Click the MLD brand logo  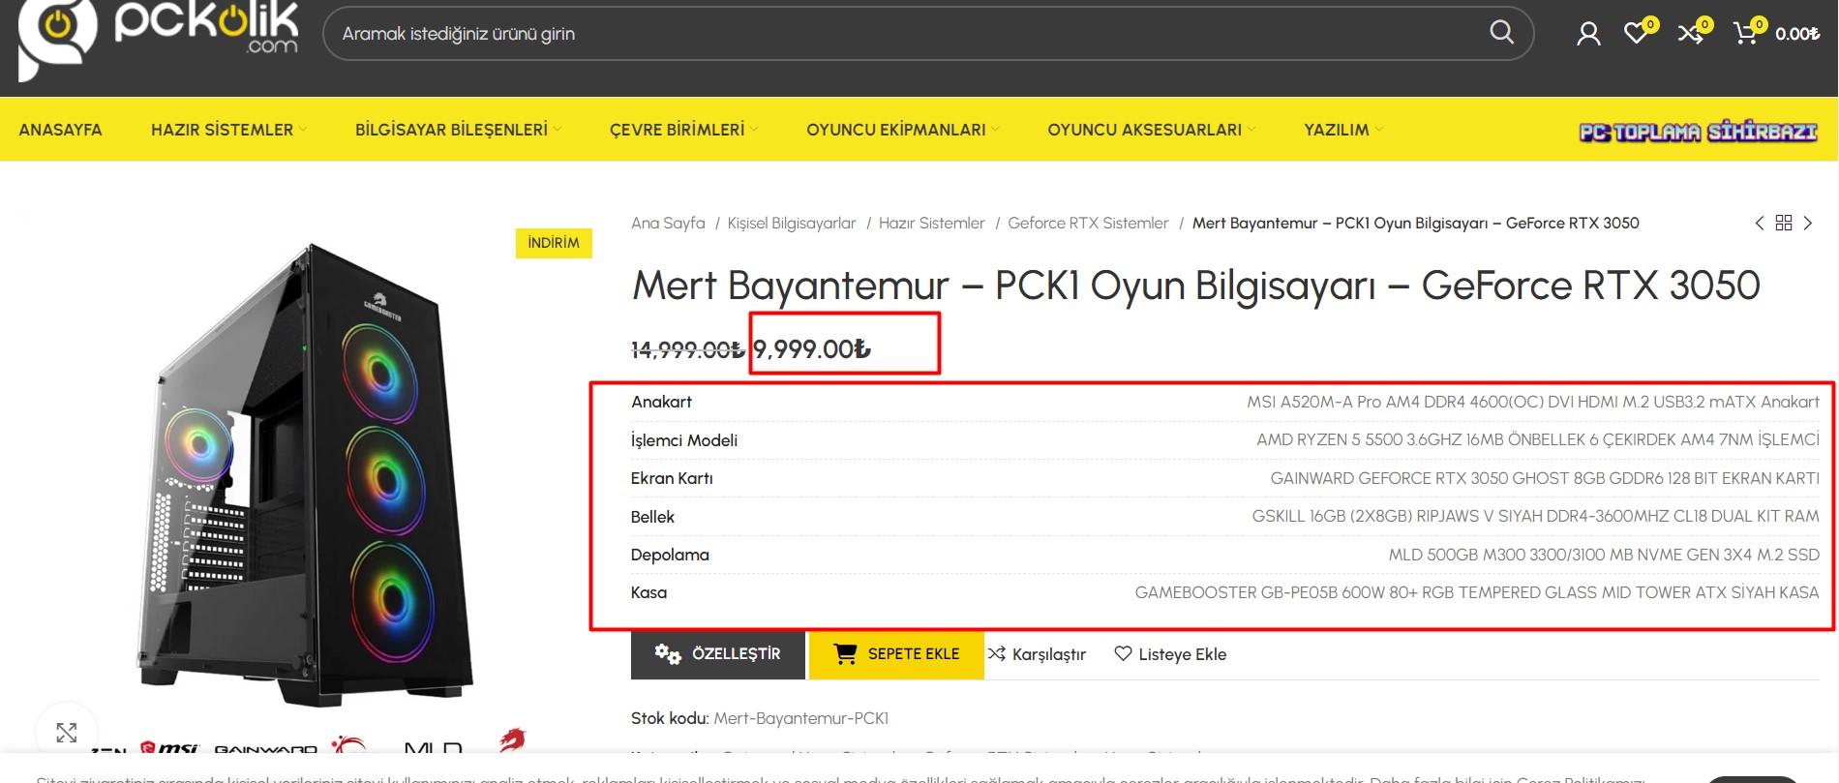[433, 749]
